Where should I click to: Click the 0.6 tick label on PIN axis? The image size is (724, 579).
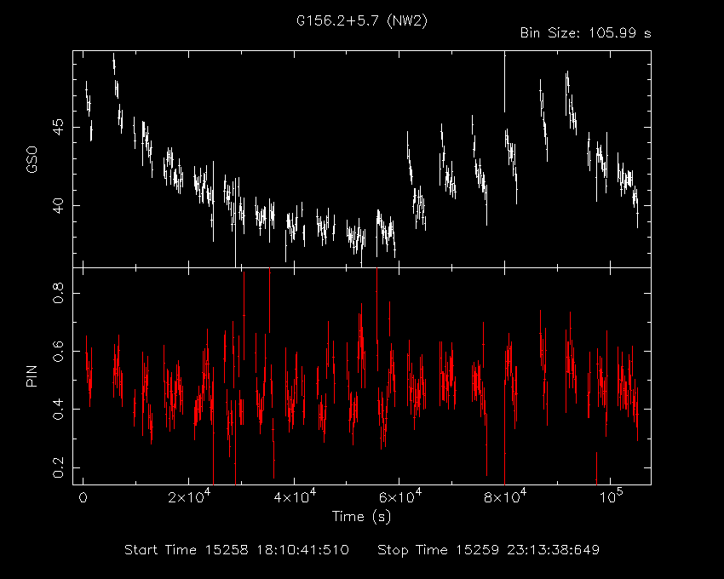tap(58, 351)
